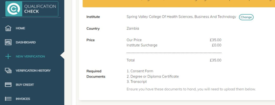This screenshot has width=275, height=105.
Task: Open the Invoices section
Action: coord(23,99)
